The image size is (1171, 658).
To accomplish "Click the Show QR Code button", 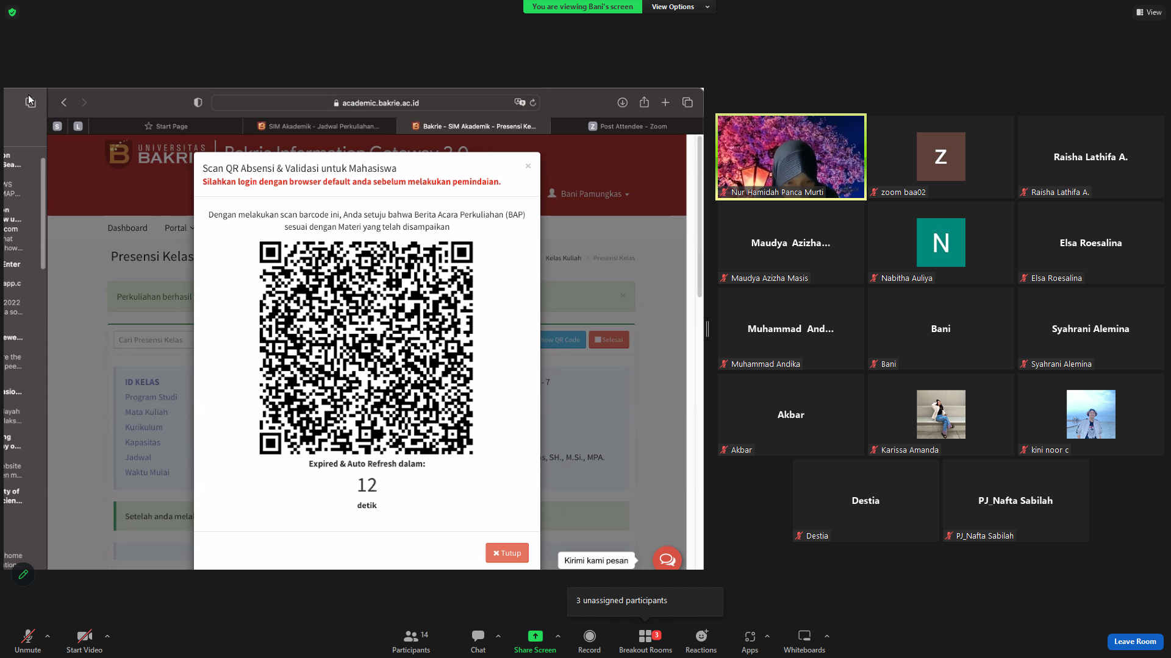I will tap(562, 340).
